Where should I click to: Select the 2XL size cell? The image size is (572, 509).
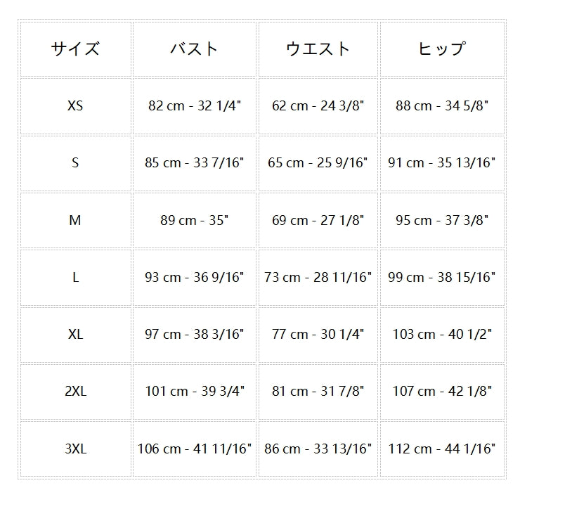tap(75, 392)
